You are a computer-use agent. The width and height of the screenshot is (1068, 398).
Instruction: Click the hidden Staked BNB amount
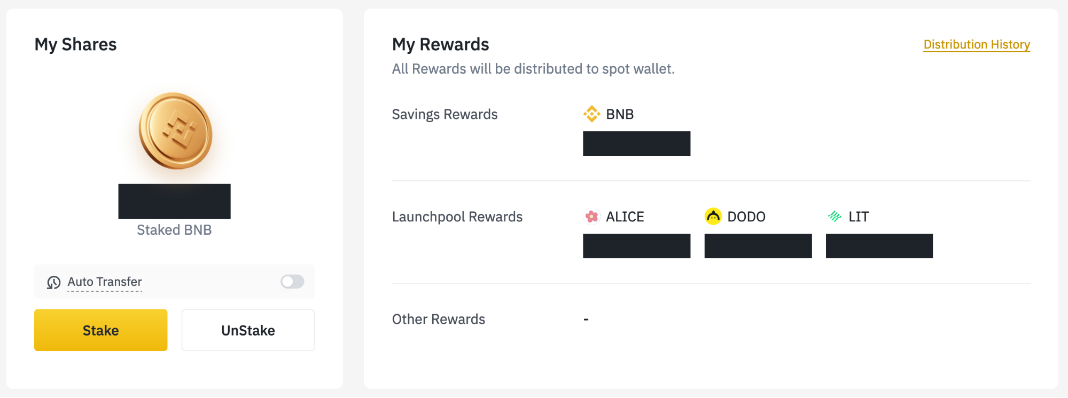(174, 201)
